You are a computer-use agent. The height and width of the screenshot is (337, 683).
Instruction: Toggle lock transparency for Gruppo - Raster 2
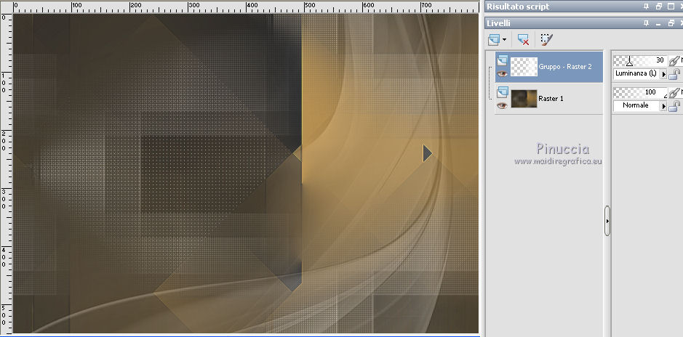pos(674,74)
